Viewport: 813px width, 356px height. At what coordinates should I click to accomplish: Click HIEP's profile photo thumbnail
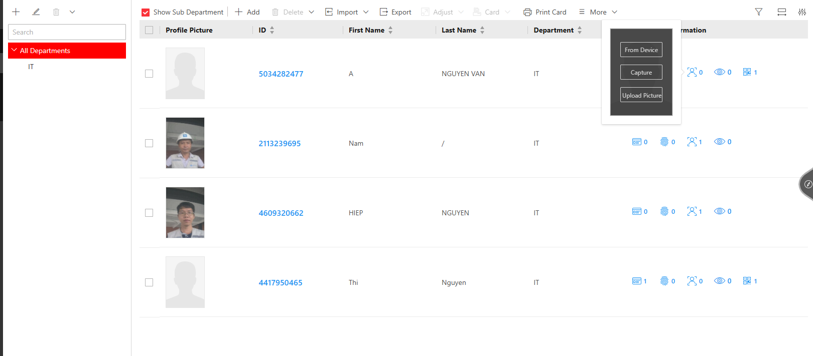pyautogui.click(x=185, y=212)
